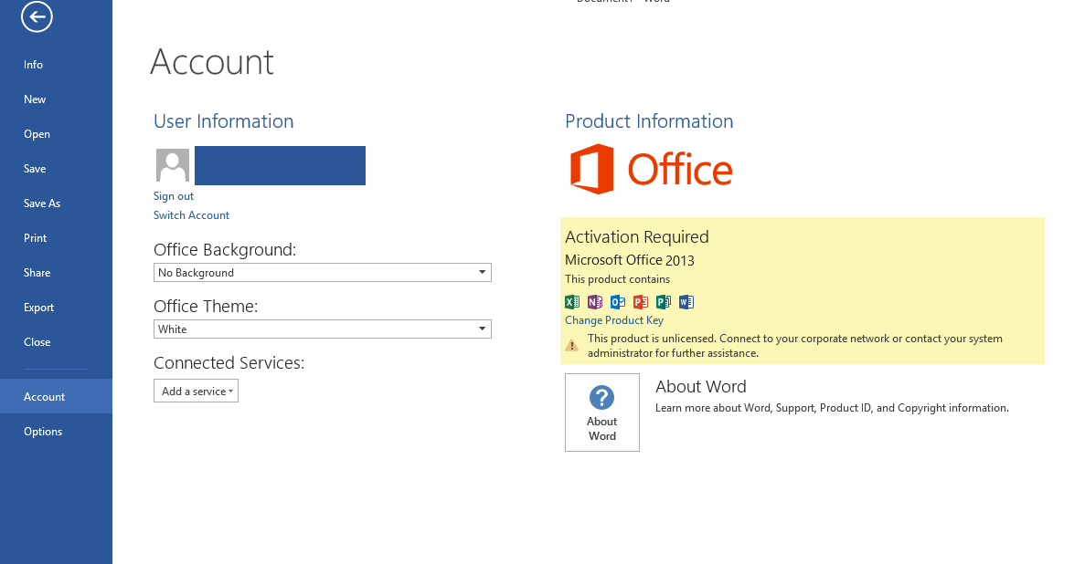Click the Publisher icon in product contents

663,301
